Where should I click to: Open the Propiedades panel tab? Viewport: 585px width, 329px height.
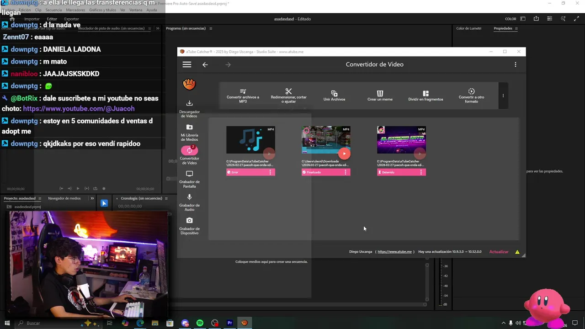503,28
